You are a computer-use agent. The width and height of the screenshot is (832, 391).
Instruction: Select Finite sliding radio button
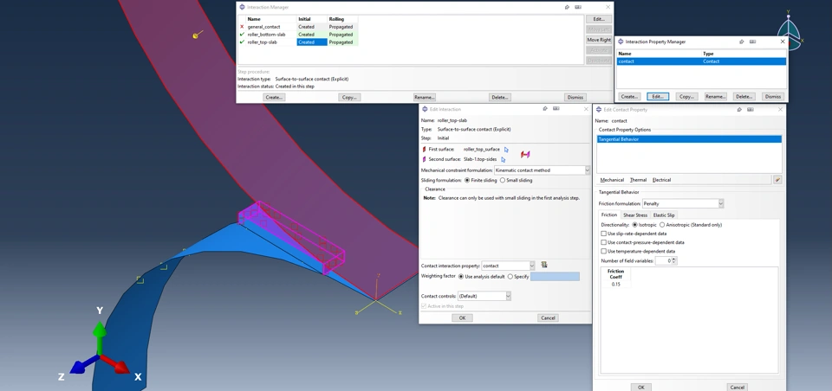tap(467, 180)
